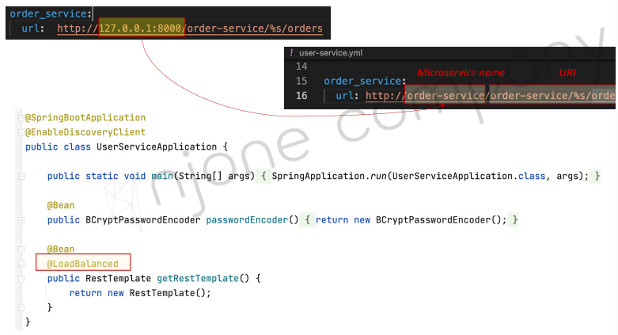Expand the collapsed main method via gutter icon

[21, 177]
